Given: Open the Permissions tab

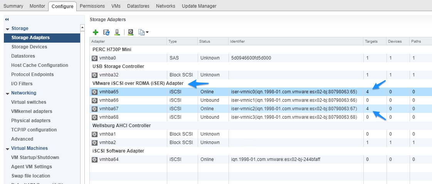Looking at the screenshot, I should click(x=92, y=6).
